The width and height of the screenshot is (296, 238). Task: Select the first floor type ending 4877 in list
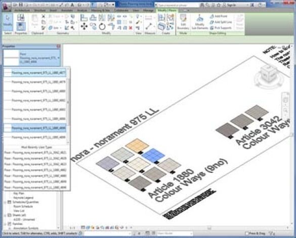pos(35,73)
